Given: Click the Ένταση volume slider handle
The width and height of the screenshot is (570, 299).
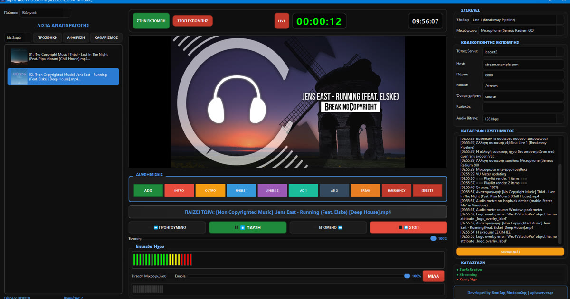Looking at the screenshot, I should 433,239.
